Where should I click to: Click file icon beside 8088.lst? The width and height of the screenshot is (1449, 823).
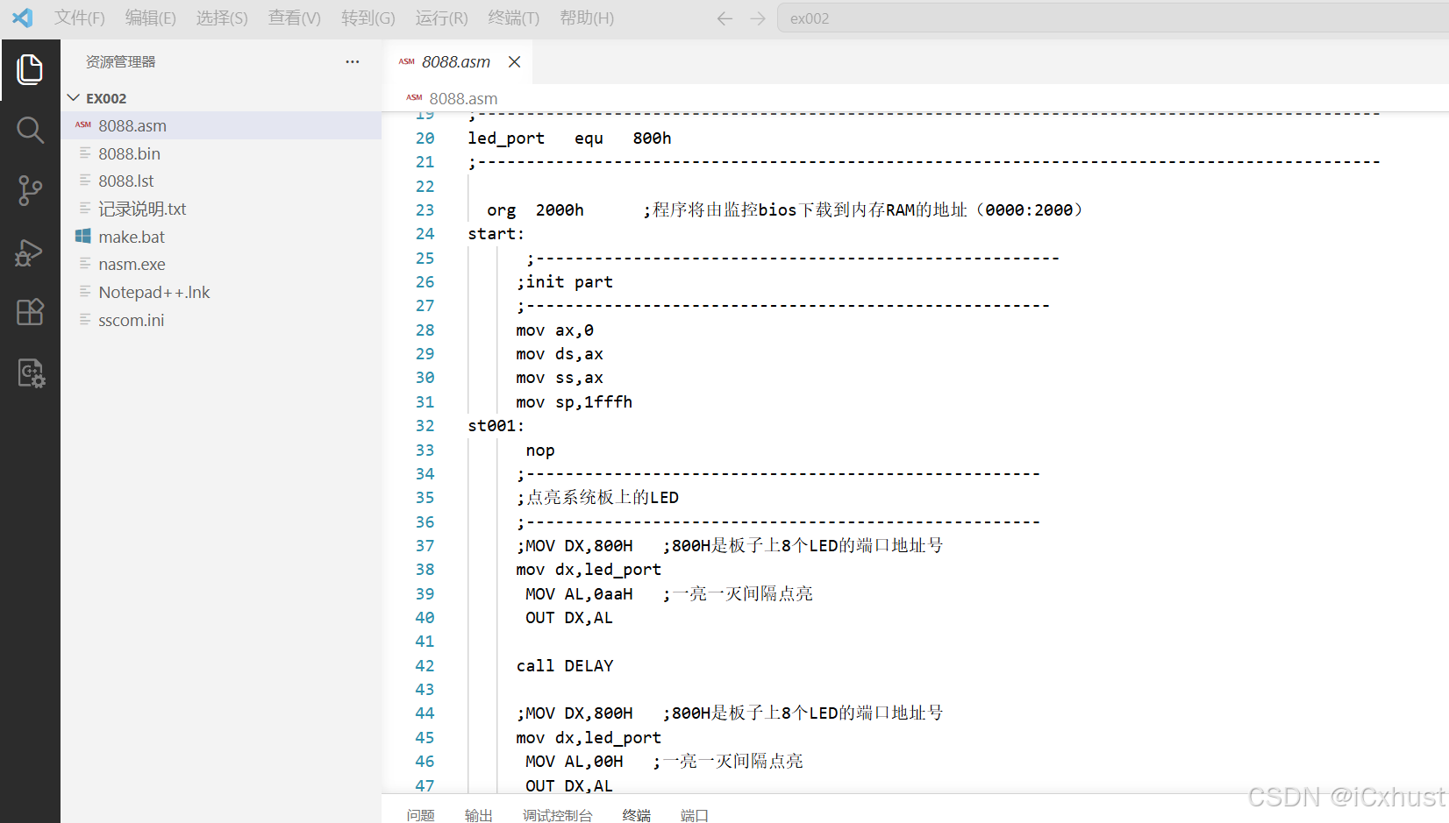tap(85, 180)
